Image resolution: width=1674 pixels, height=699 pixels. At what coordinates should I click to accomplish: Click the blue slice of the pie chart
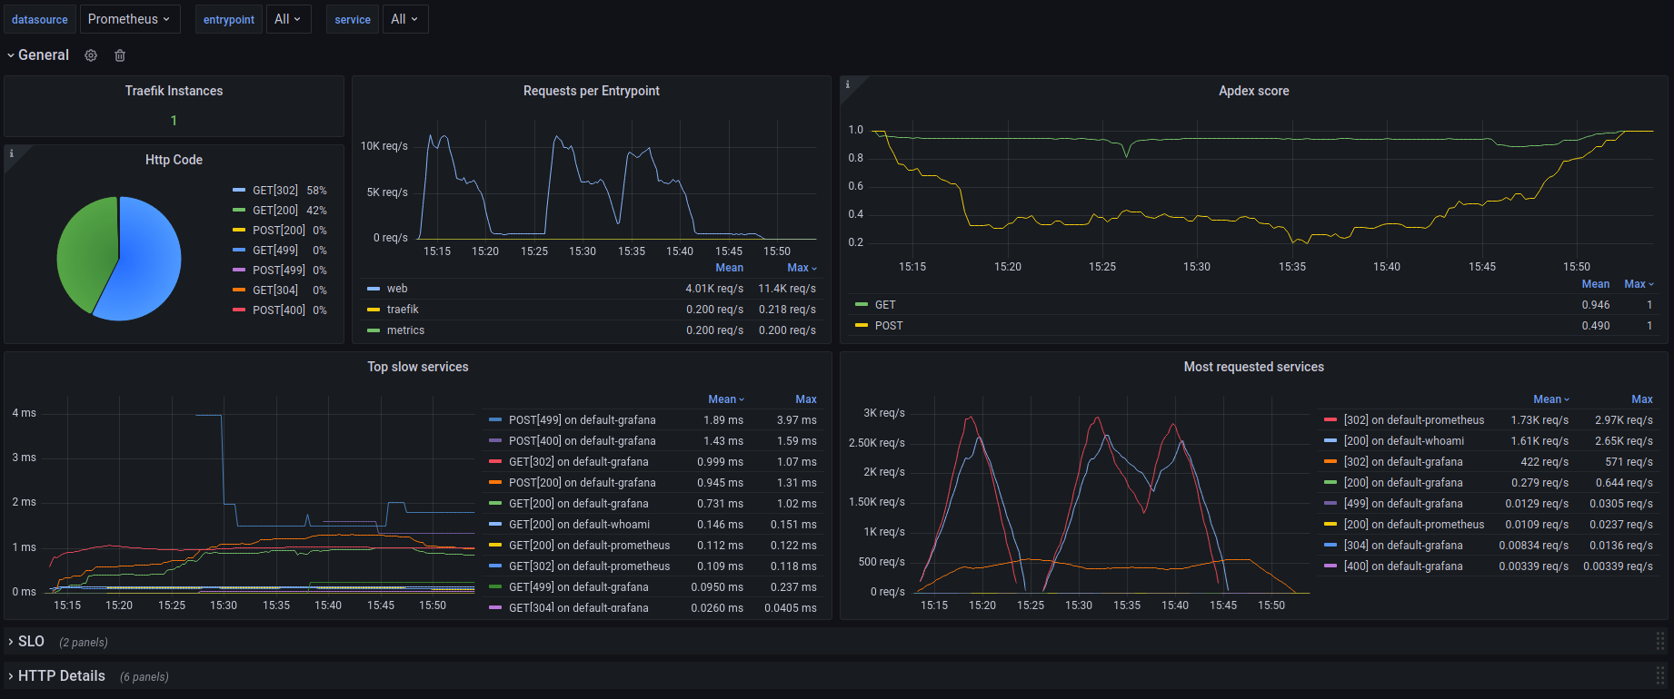coord(145,263)
